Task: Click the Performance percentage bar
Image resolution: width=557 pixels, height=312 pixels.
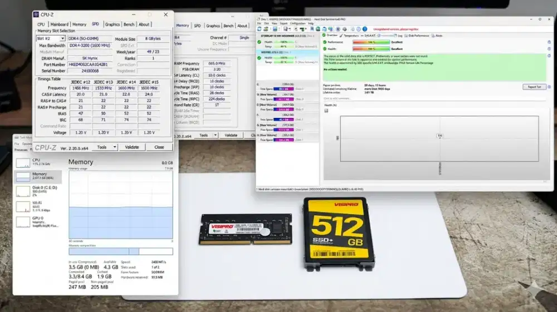Action: [371, 42]
